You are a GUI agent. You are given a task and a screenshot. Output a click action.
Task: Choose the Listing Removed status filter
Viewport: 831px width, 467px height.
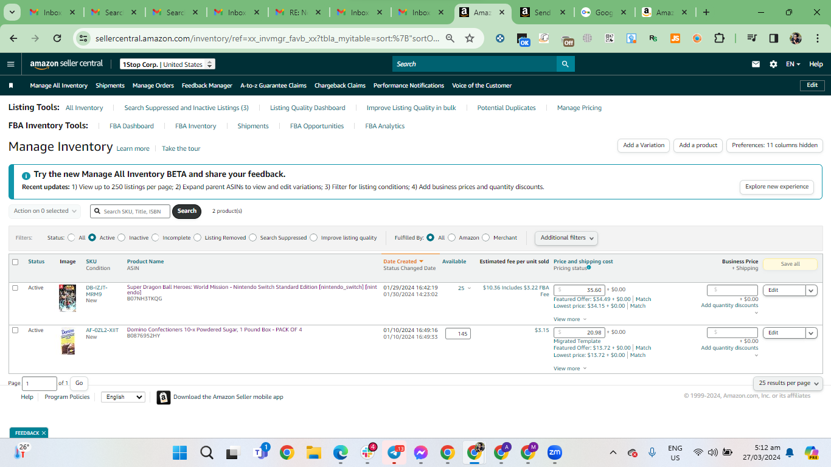198,238
